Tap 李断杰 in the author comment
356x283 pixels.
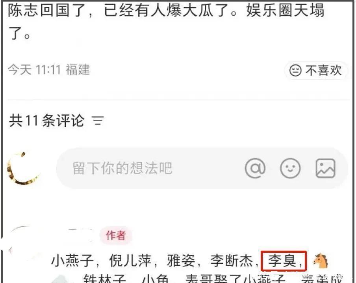(231, 261)
